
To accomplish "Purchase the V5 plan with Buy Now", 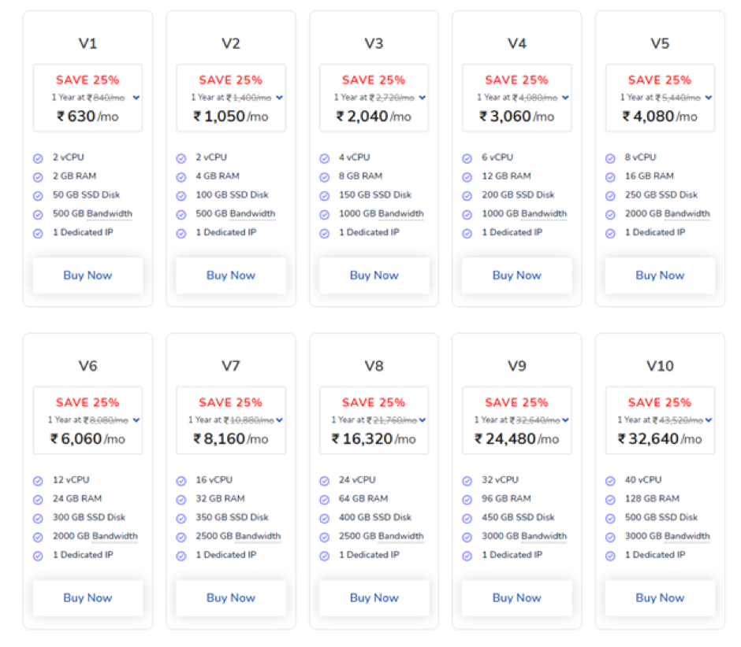I will click(x=660, y=275).
